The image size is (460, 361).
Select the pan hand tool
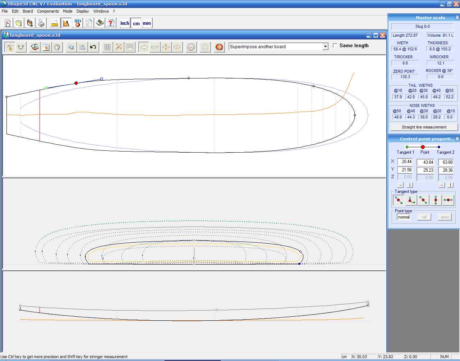(57, 47)
